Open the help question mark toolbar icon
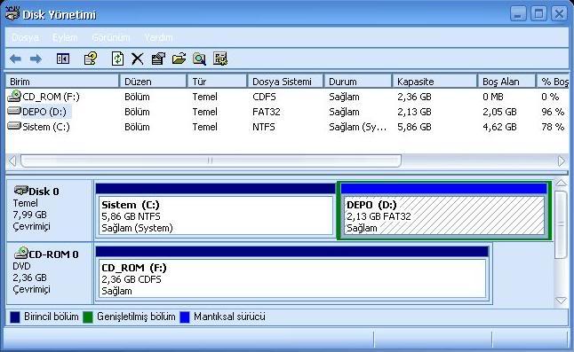This screenshot has height=352, width=574. tap(90, 59)
